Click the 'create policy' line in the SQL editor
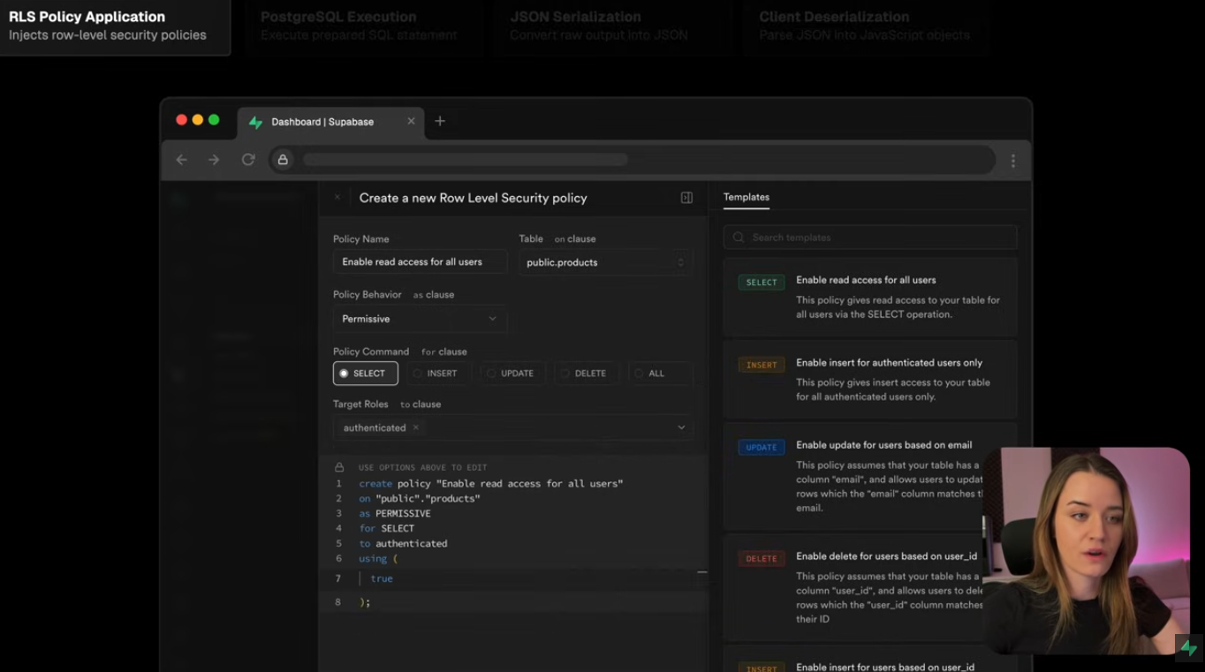 tap(491, 484)
